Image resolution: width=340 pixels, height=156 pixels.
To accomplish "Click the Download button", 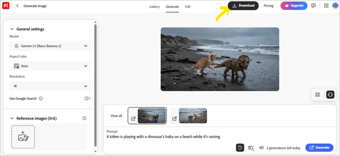I will pos(243,6).
